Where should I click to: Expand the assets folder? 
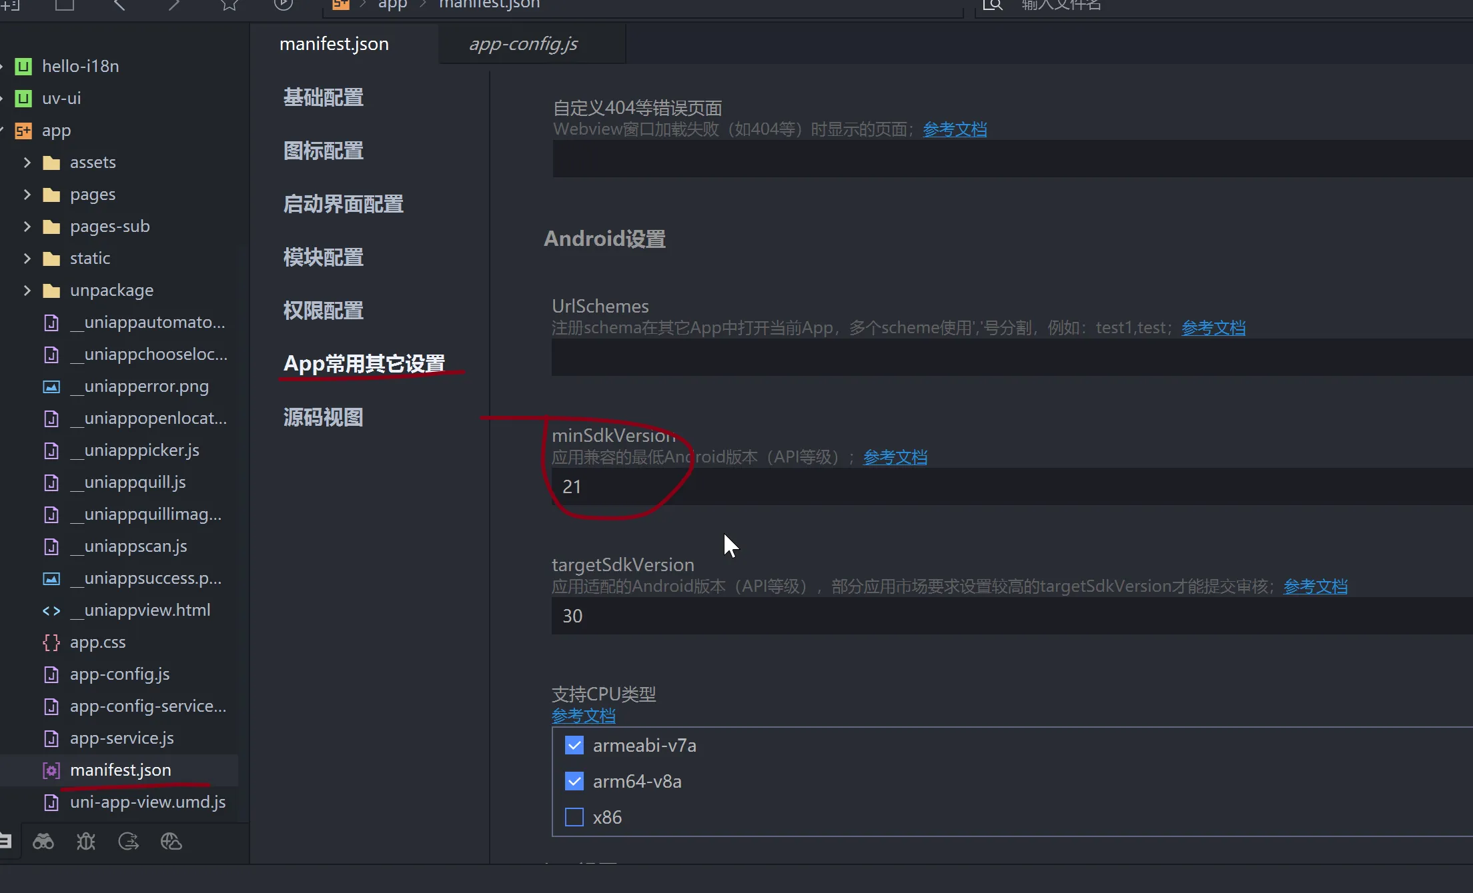(x=27, y=162)
